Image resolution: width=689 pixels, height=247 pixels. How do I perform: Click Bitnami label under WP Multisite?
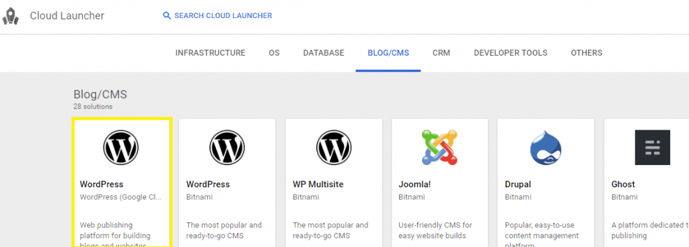pyautogui.click(x=306, y=197)
